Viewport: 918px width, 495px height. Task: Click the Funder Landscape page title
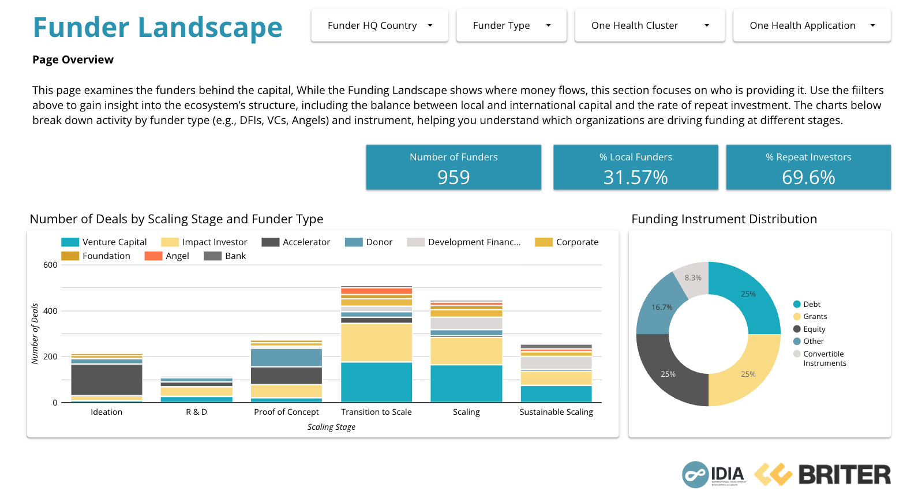158,27
